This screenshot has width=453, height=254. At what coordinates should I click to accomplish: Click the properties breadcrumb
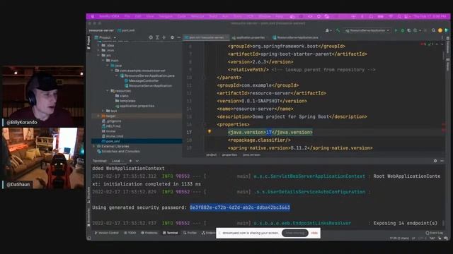[x=229, y=155]
